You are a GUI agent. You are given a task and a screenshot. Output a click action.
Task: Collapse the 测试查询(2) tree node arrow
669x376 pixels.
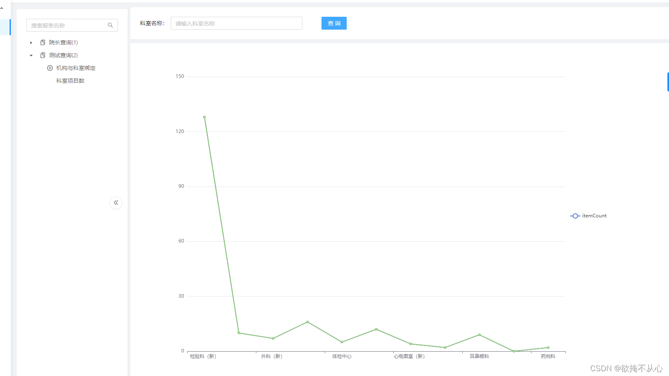pos(31,55)
